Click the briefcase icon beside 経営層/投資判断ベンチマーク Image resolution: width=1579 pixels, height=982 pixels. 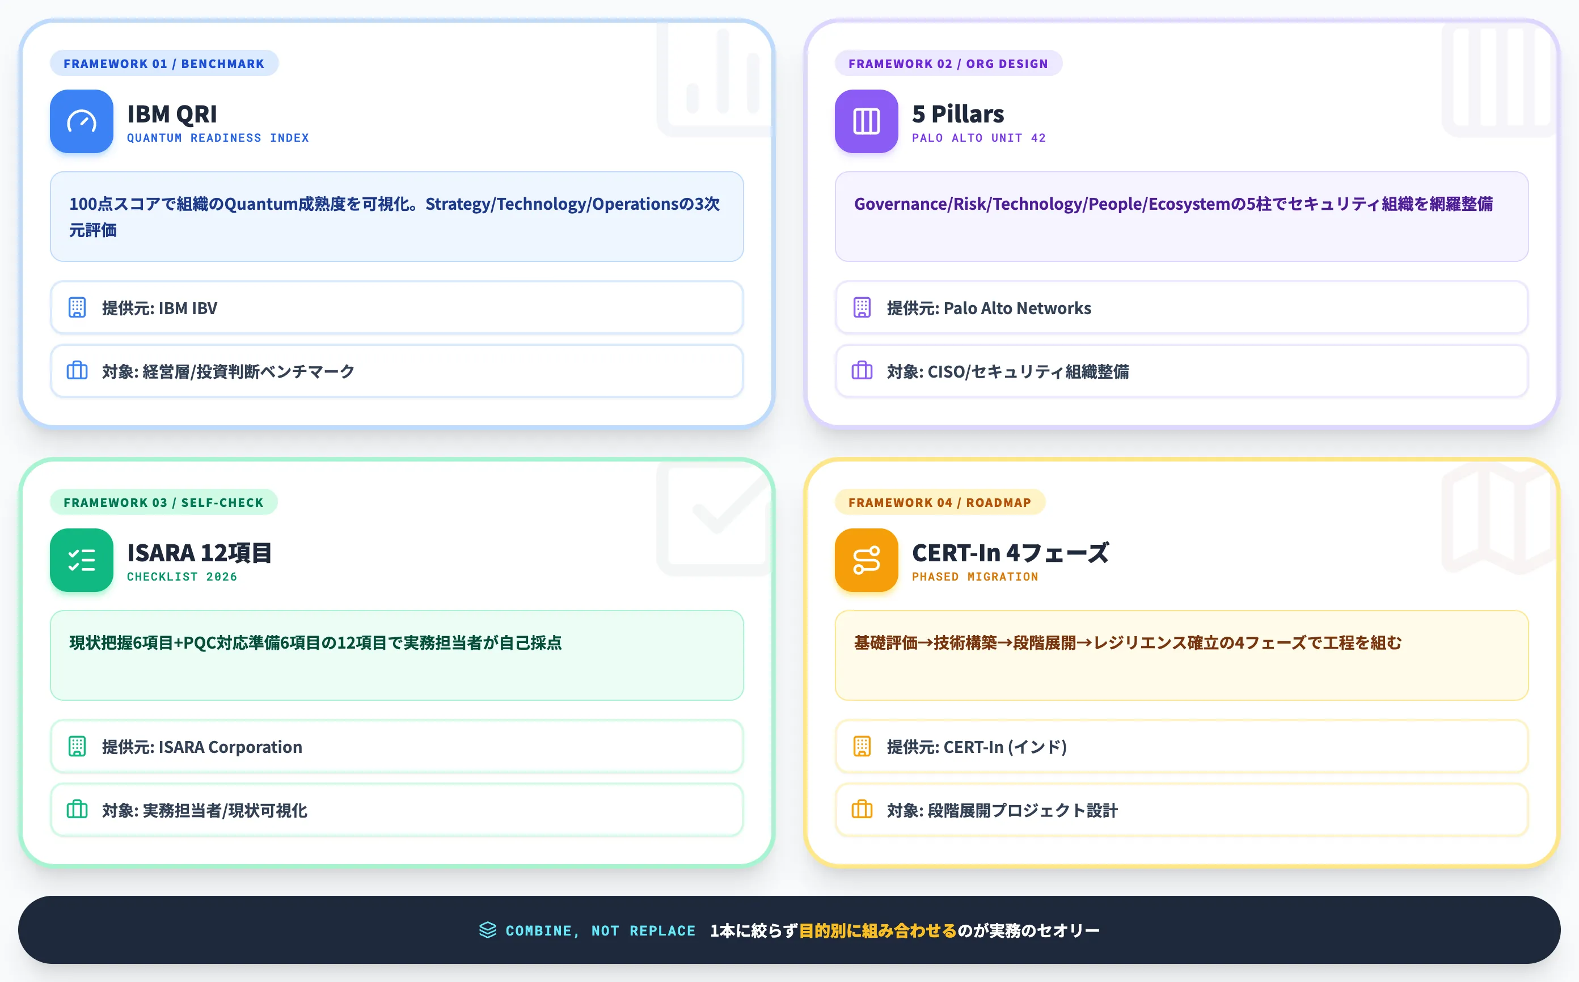[77, 371]
